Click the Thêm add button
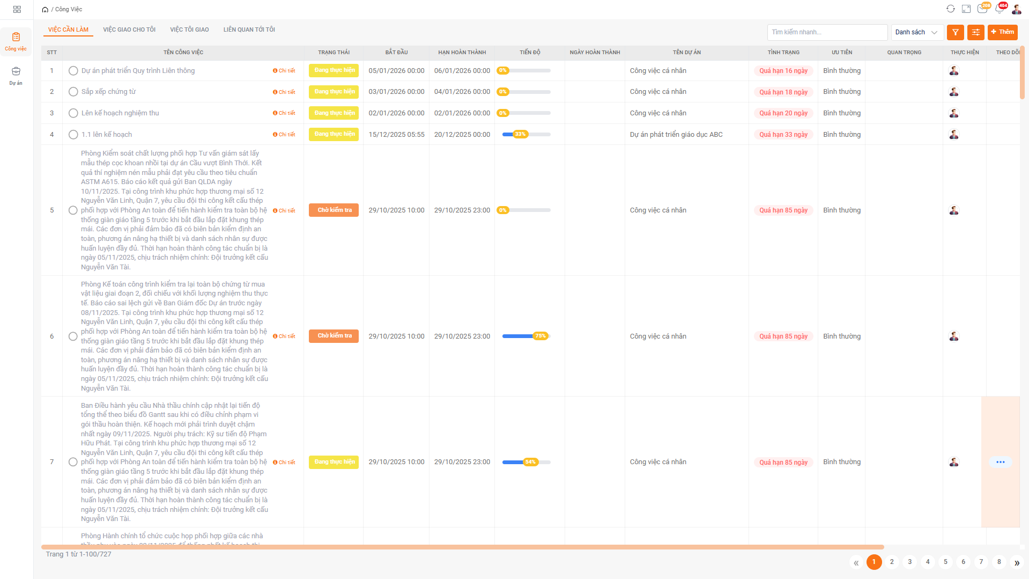The height and width of the screenshot is (579, 1029). tap(1002, 32)
